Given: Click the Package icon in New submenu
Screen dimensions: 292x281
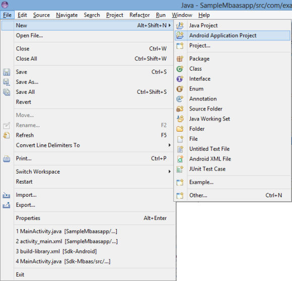Looking at the screenshot, I should pyautogui.click(x=180, y=59).
